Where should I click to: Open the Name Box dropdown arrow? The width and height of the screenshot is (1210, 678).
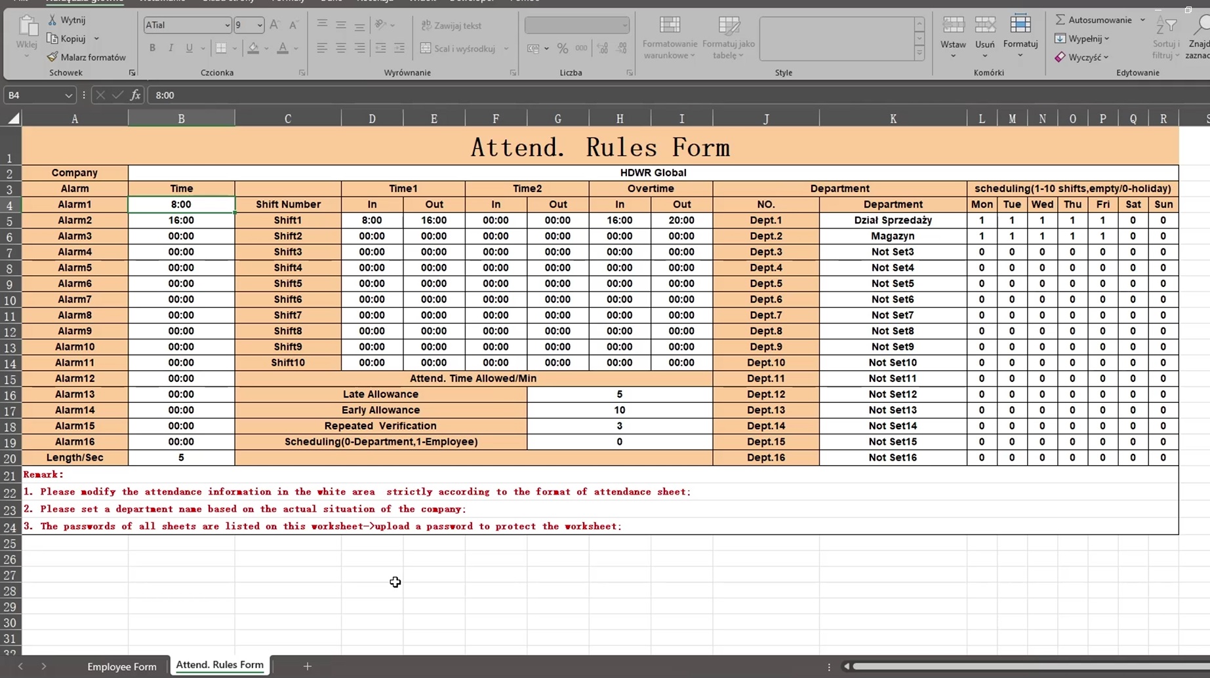pyautogui.click(x=68, y=96)
